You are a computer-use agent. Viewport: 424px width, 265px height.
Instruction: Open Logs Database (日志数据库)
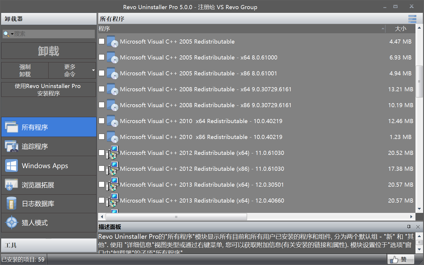click(49, 203)
